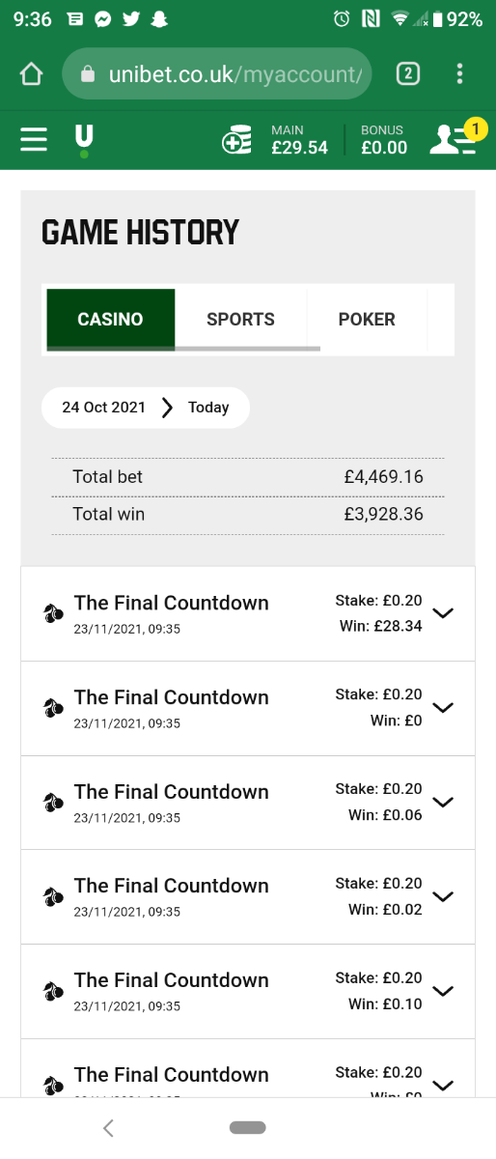Tap the browser home icon
Viewport: 496px width, 1159px height.
32,73
